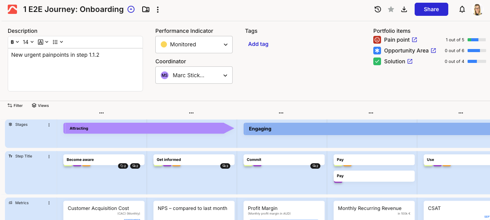
Task: Open the column menu above the Pay cards
Action: [371, 113]
